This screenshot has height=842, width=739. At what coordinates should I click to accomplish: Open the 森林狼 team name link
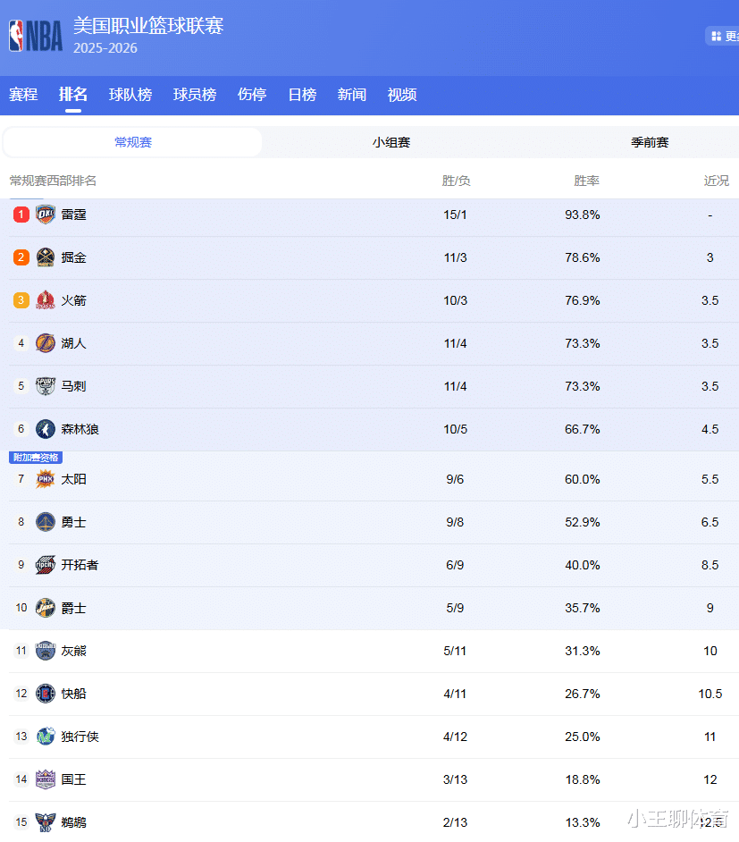click(x=80, y=429)
